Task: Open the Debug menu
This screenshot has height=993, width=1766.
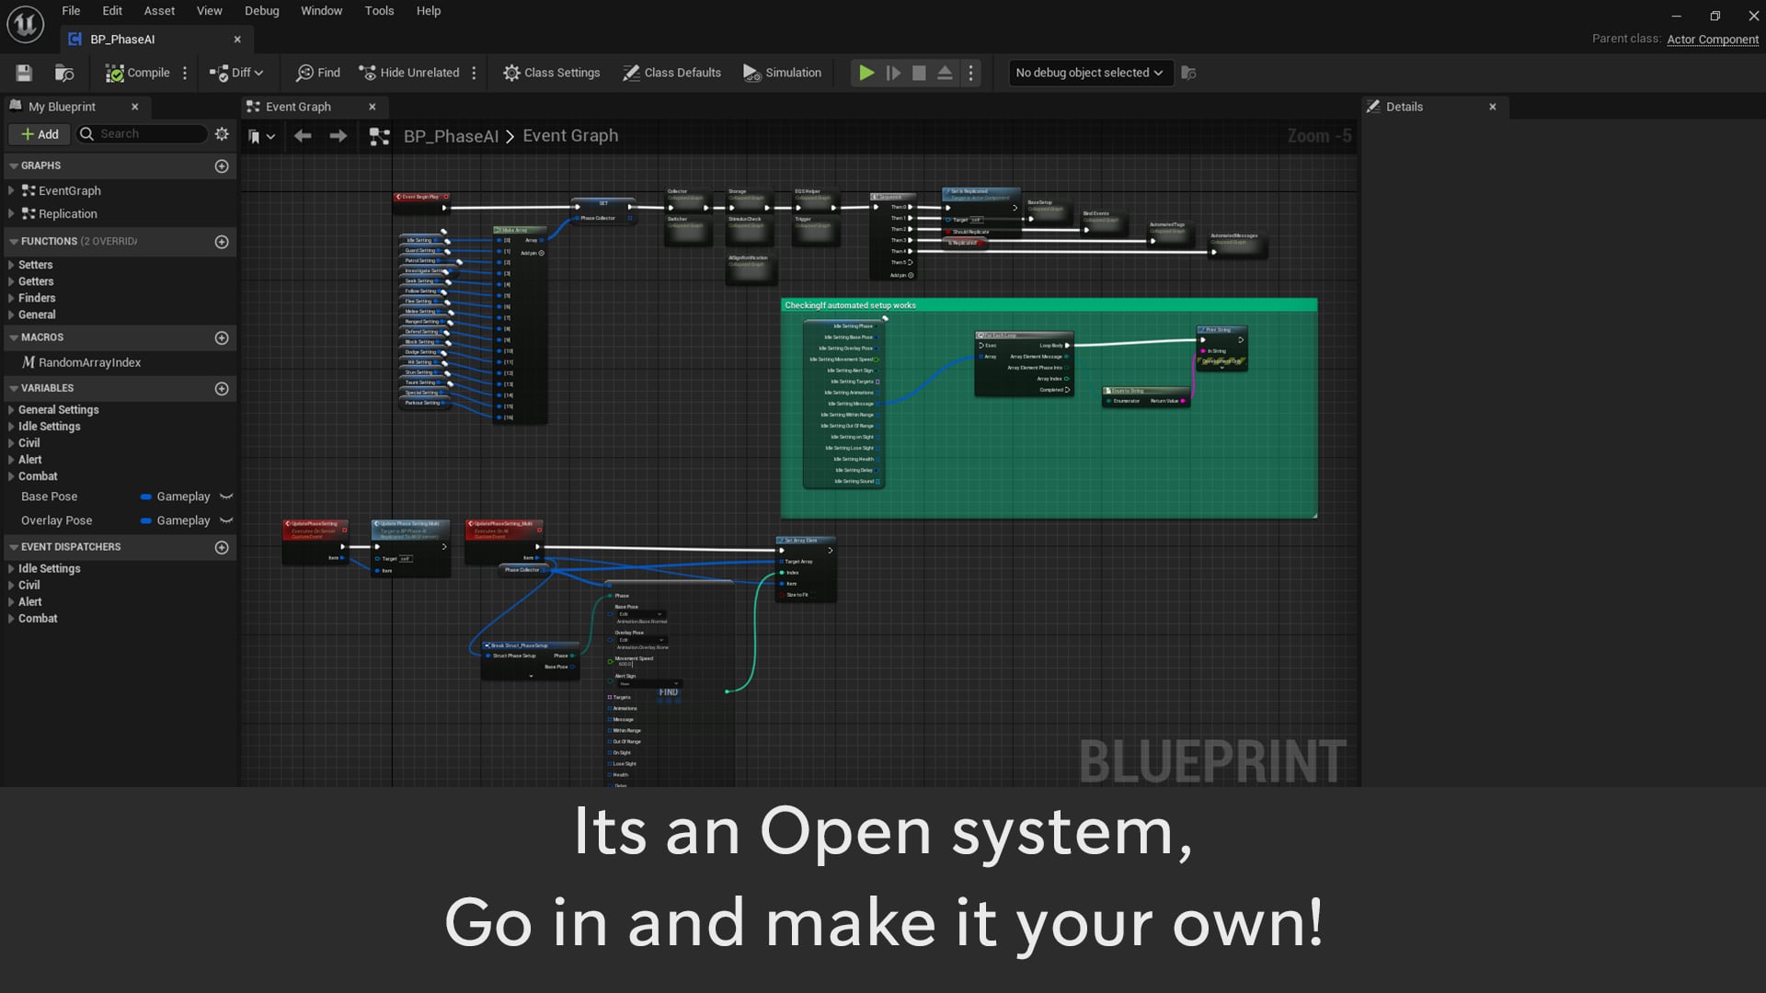Action: [x=261, y=11]
